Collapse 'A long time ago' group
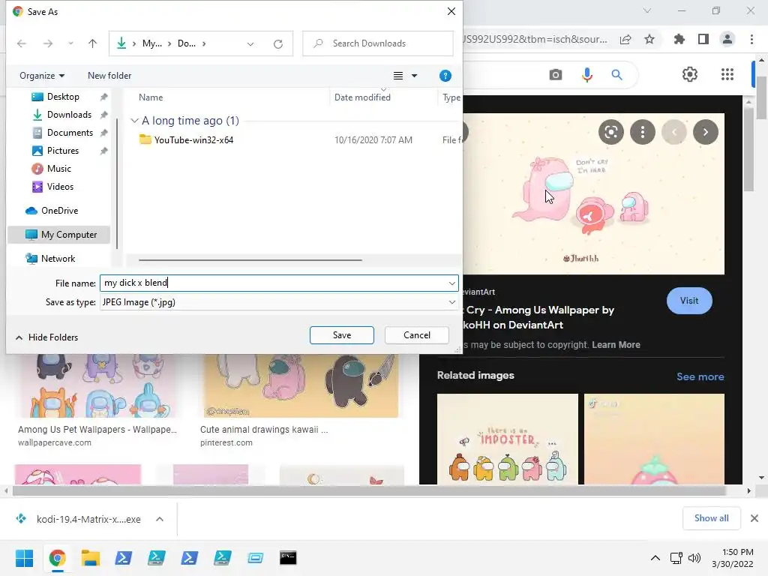This screenshot has width=768, height=576. 135,121
